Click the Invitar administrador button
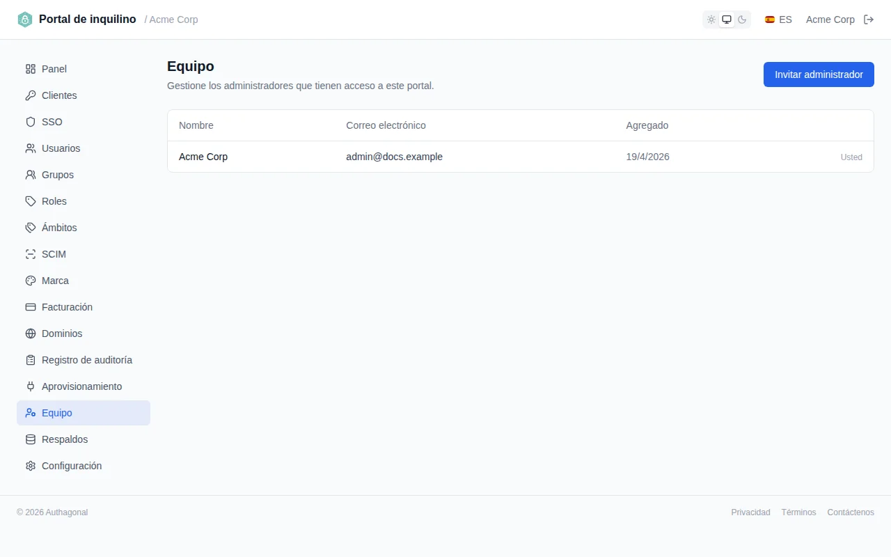Screen dimensions: 891x557 [x=819, y=74]
